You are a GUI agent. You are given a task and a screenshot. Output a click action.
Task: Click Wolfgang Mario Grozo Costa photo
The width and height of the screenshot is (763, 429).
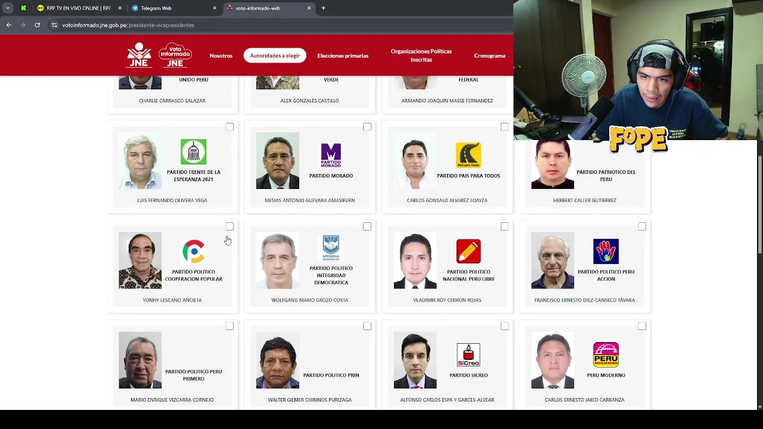coord(278,260)
